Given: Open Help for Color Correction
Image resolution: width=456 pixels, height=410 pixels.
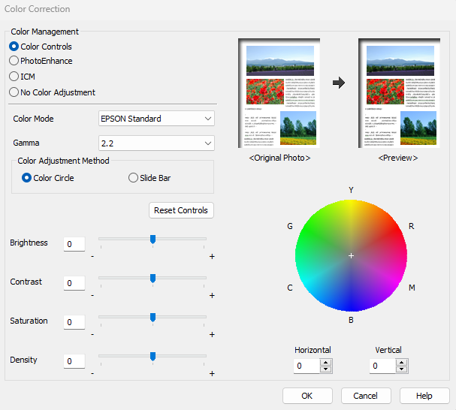Looking at the screenshot, I should 424,396.
